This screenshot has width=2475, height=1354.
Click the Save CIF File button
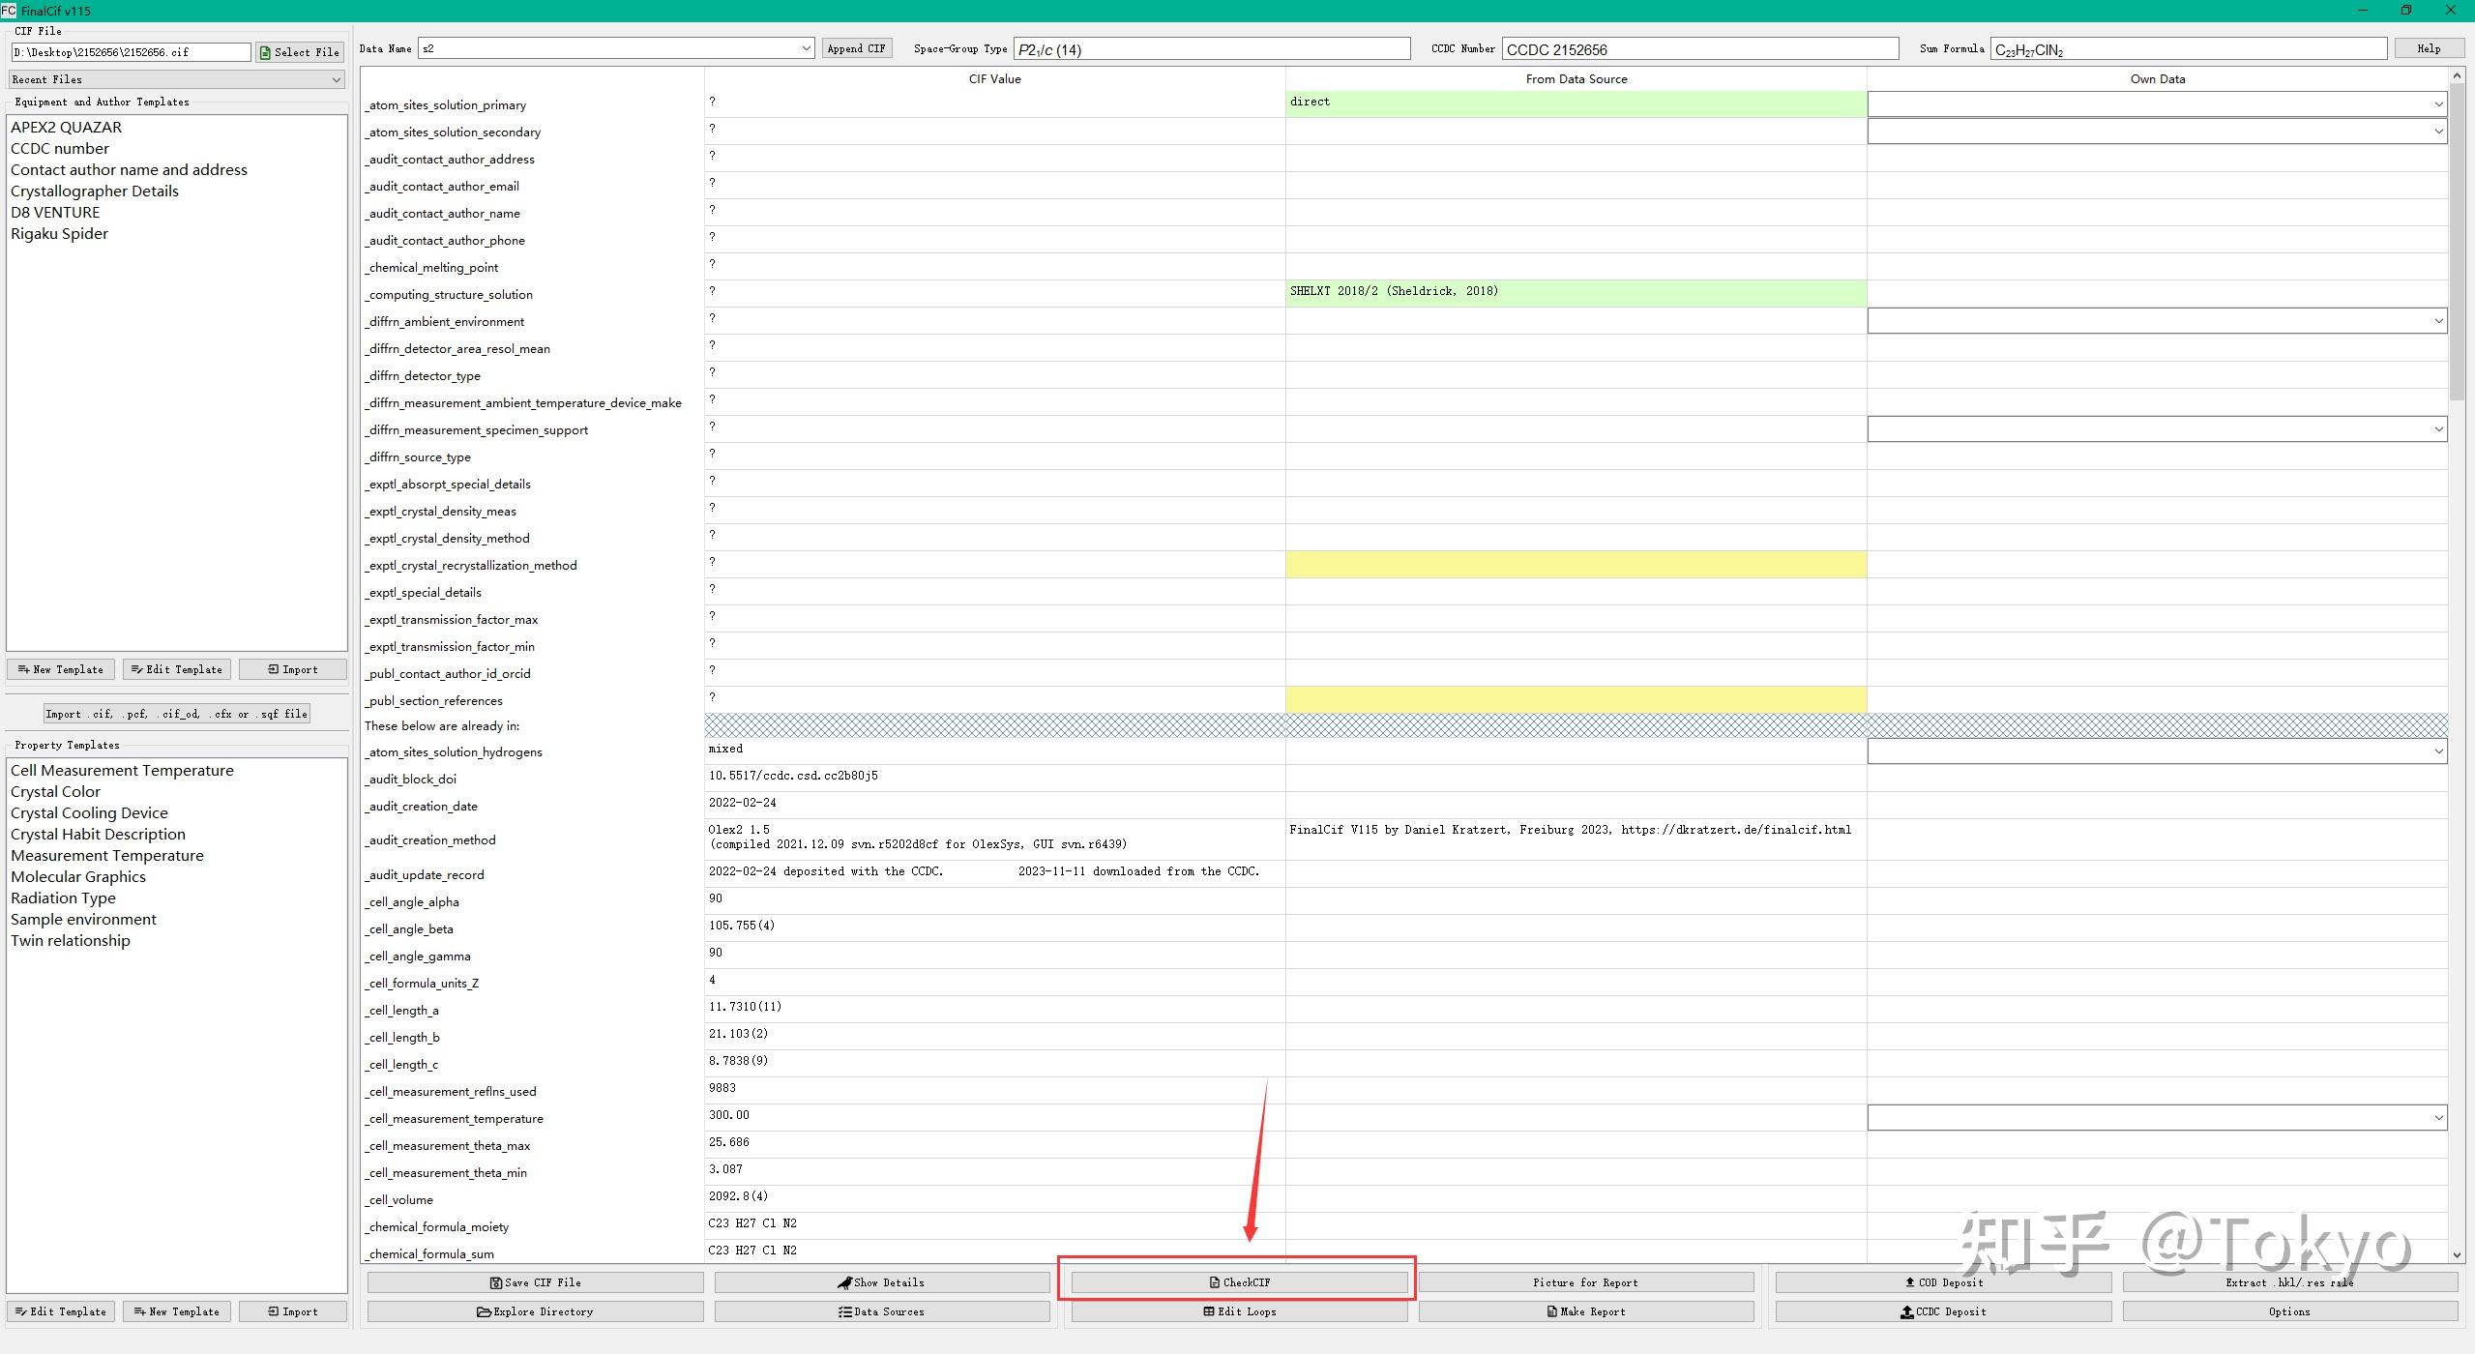click(x=535, y=1282)
